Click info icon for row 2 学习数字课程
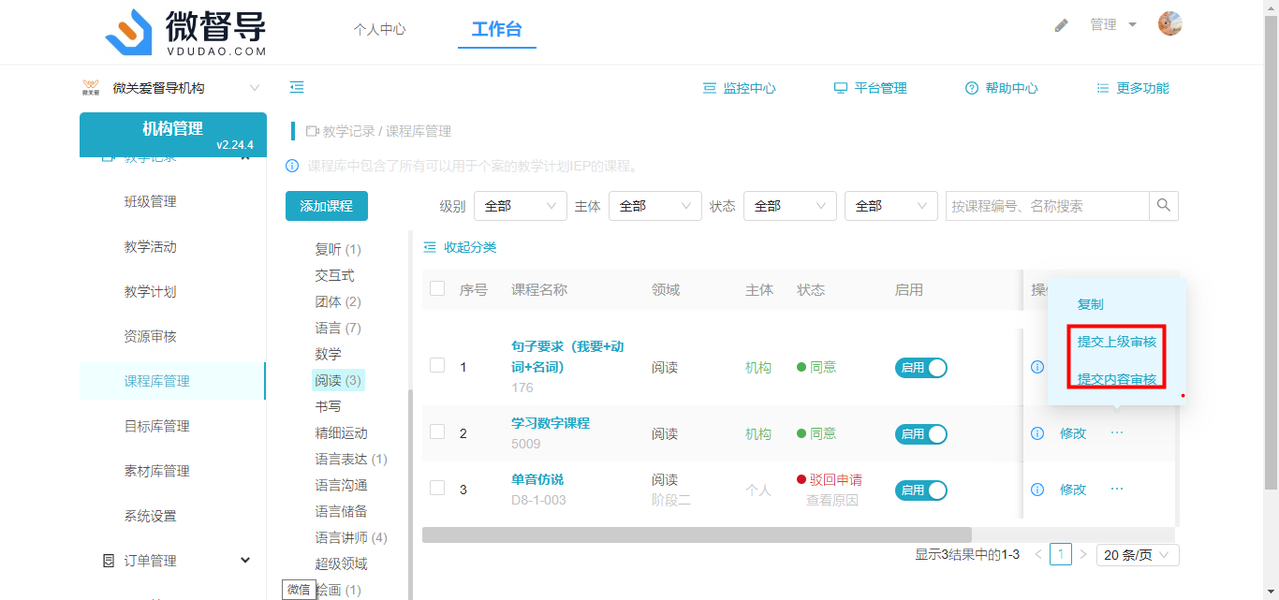This screenshot has width=1279, height=600. (x=1036, y=433)
